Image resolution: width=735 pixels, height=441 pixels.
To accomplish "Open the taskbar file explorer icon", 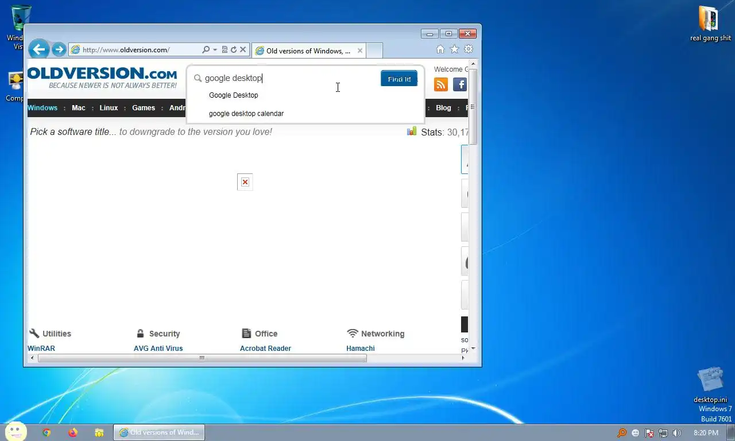I will 99,432.
